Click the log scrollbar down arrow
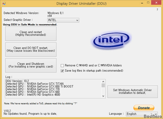The width and height of the screenshot is (163, 119). coord(103,96)
